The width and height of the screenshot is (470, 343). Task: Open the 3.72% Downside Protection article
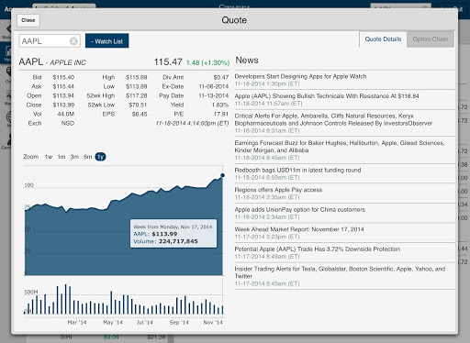318,249
